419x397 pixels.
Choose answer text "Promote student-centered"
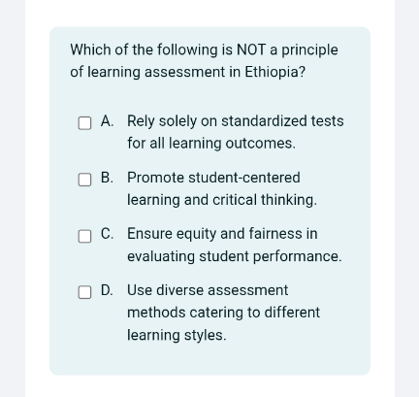coord(213,178)
